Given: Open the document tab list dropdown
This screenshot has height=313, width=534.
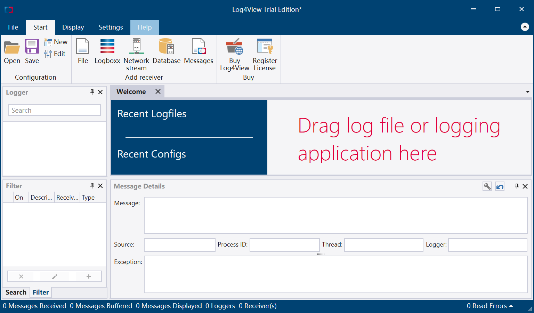Looking at the screenshot, I should click(x=527, y=91).
